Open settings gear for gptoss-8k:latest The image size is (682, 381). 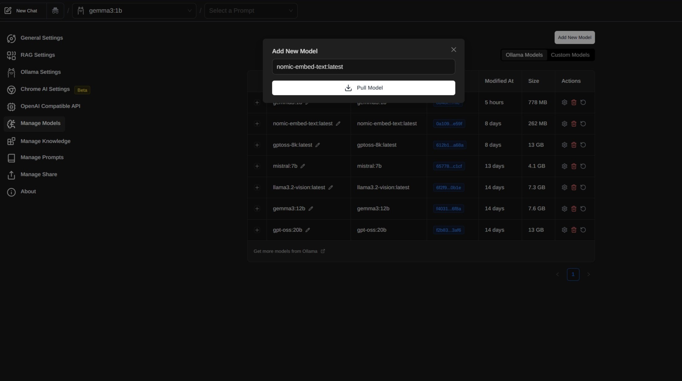pyautogui.click(x=564, y=145)
